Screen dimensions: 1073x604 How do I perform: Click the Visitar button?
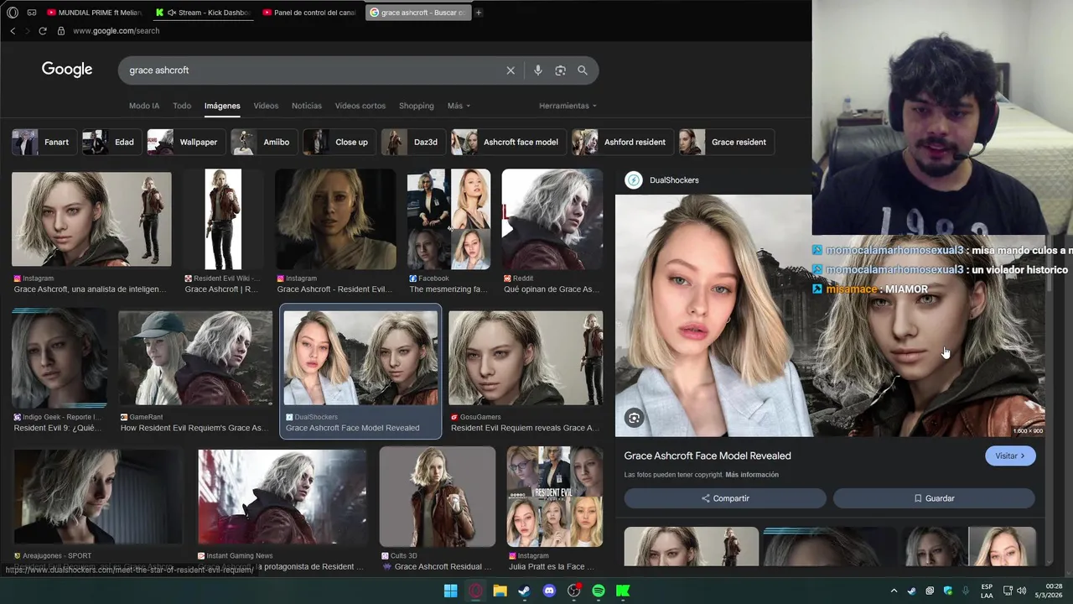(x=1010, y=456)
